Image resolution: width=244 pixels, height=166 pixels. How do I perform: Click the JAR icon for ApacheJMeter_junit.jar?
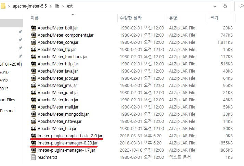[34, 92]
